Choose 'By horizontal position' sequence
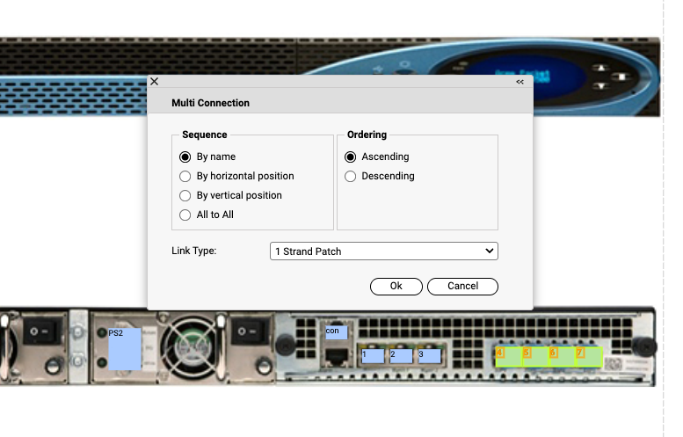 tap(185, 177)
